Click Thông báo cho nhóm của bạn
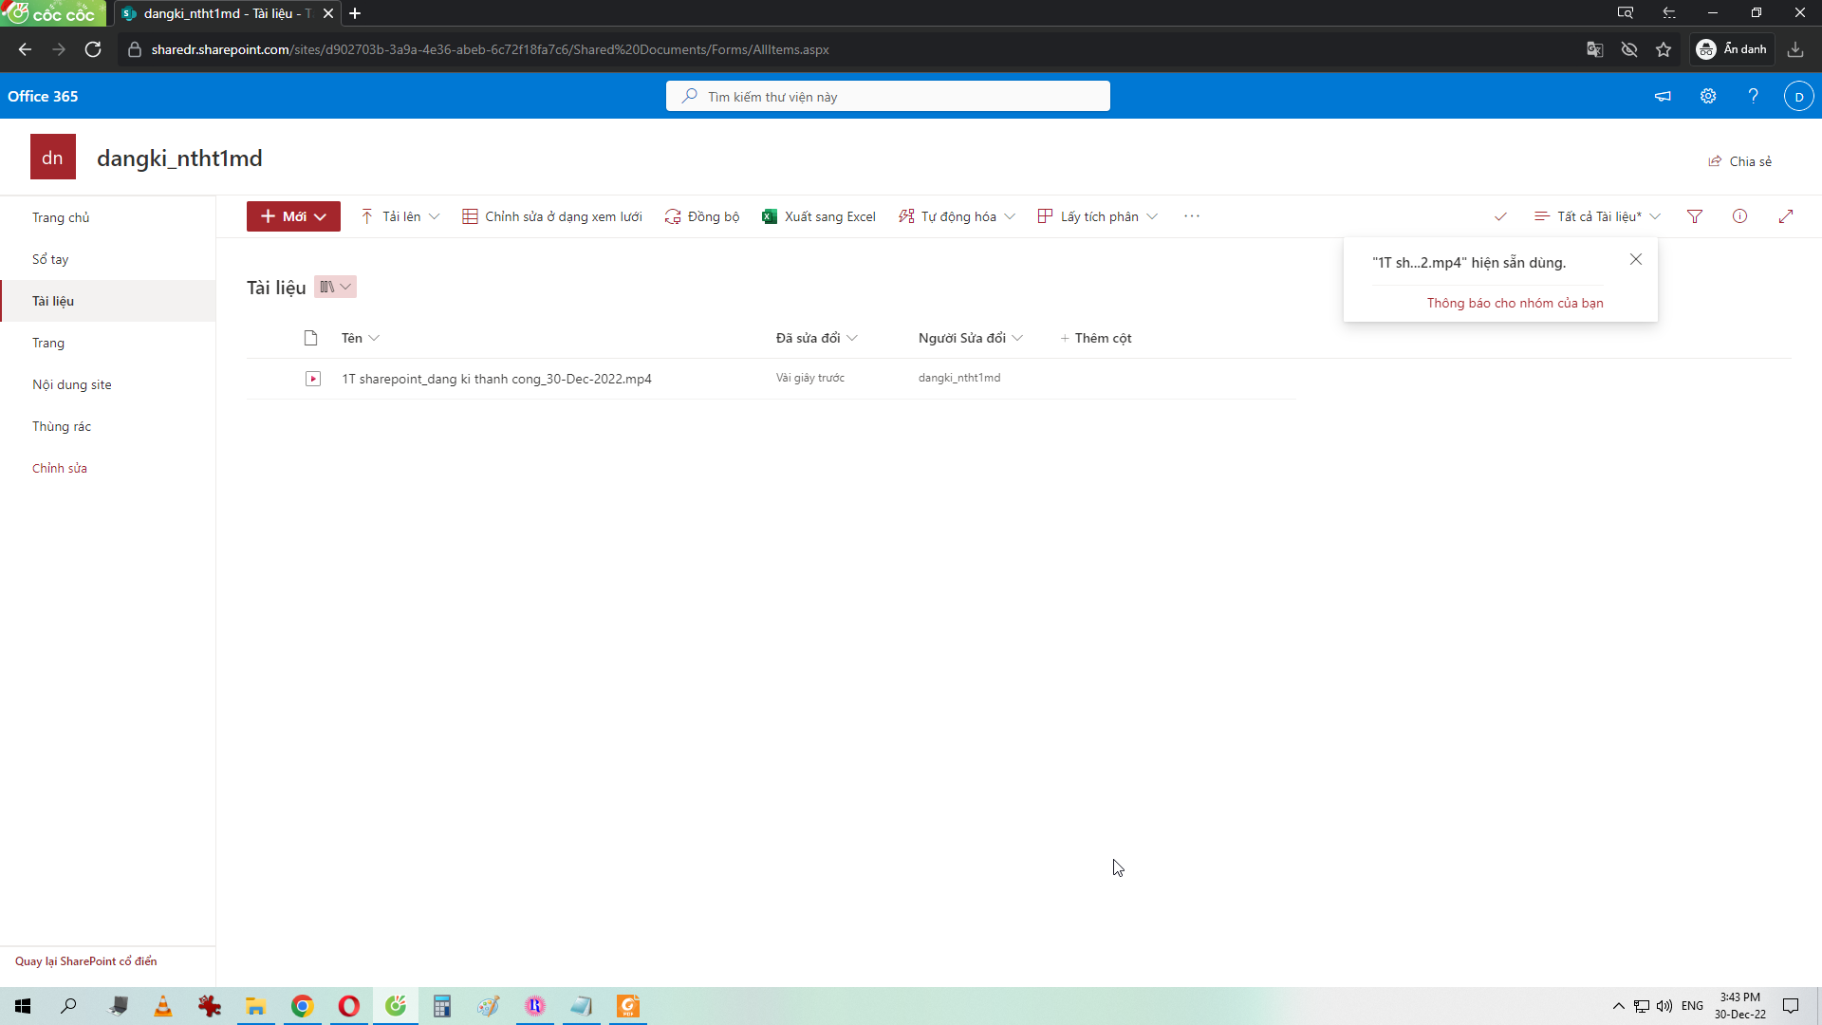 point(1515,303)
